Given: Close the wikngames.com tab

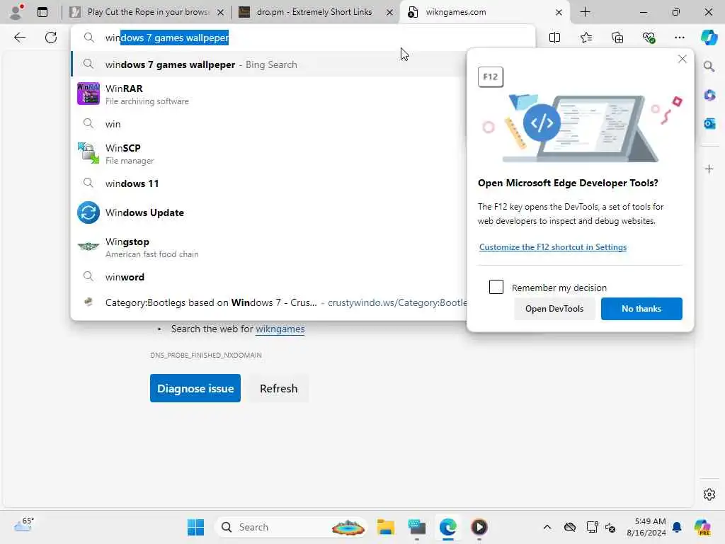Looking at the screenshot, I should tap(559, 13).
